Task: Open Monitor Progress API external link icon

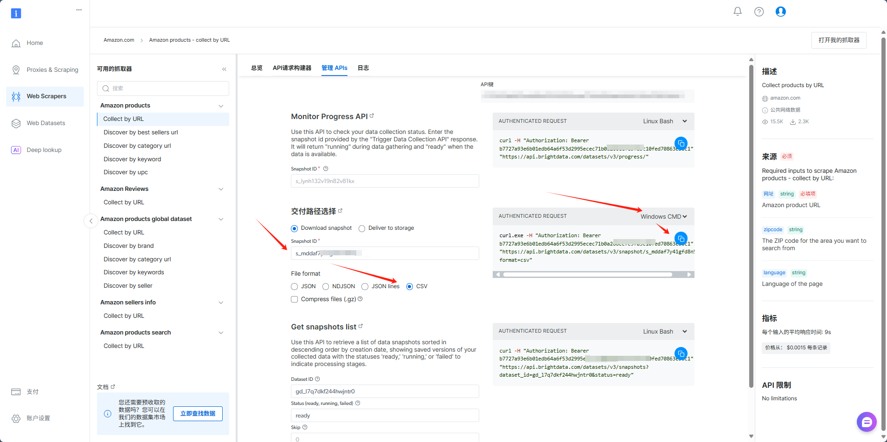Action: click(x=372, y=116)
